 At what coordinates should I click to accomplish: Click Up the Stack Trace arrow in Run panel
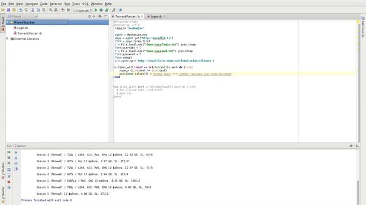coord(16,153)
